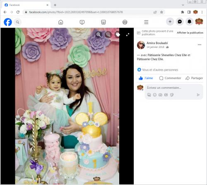Switch commenting identity via small avatar

140,88
